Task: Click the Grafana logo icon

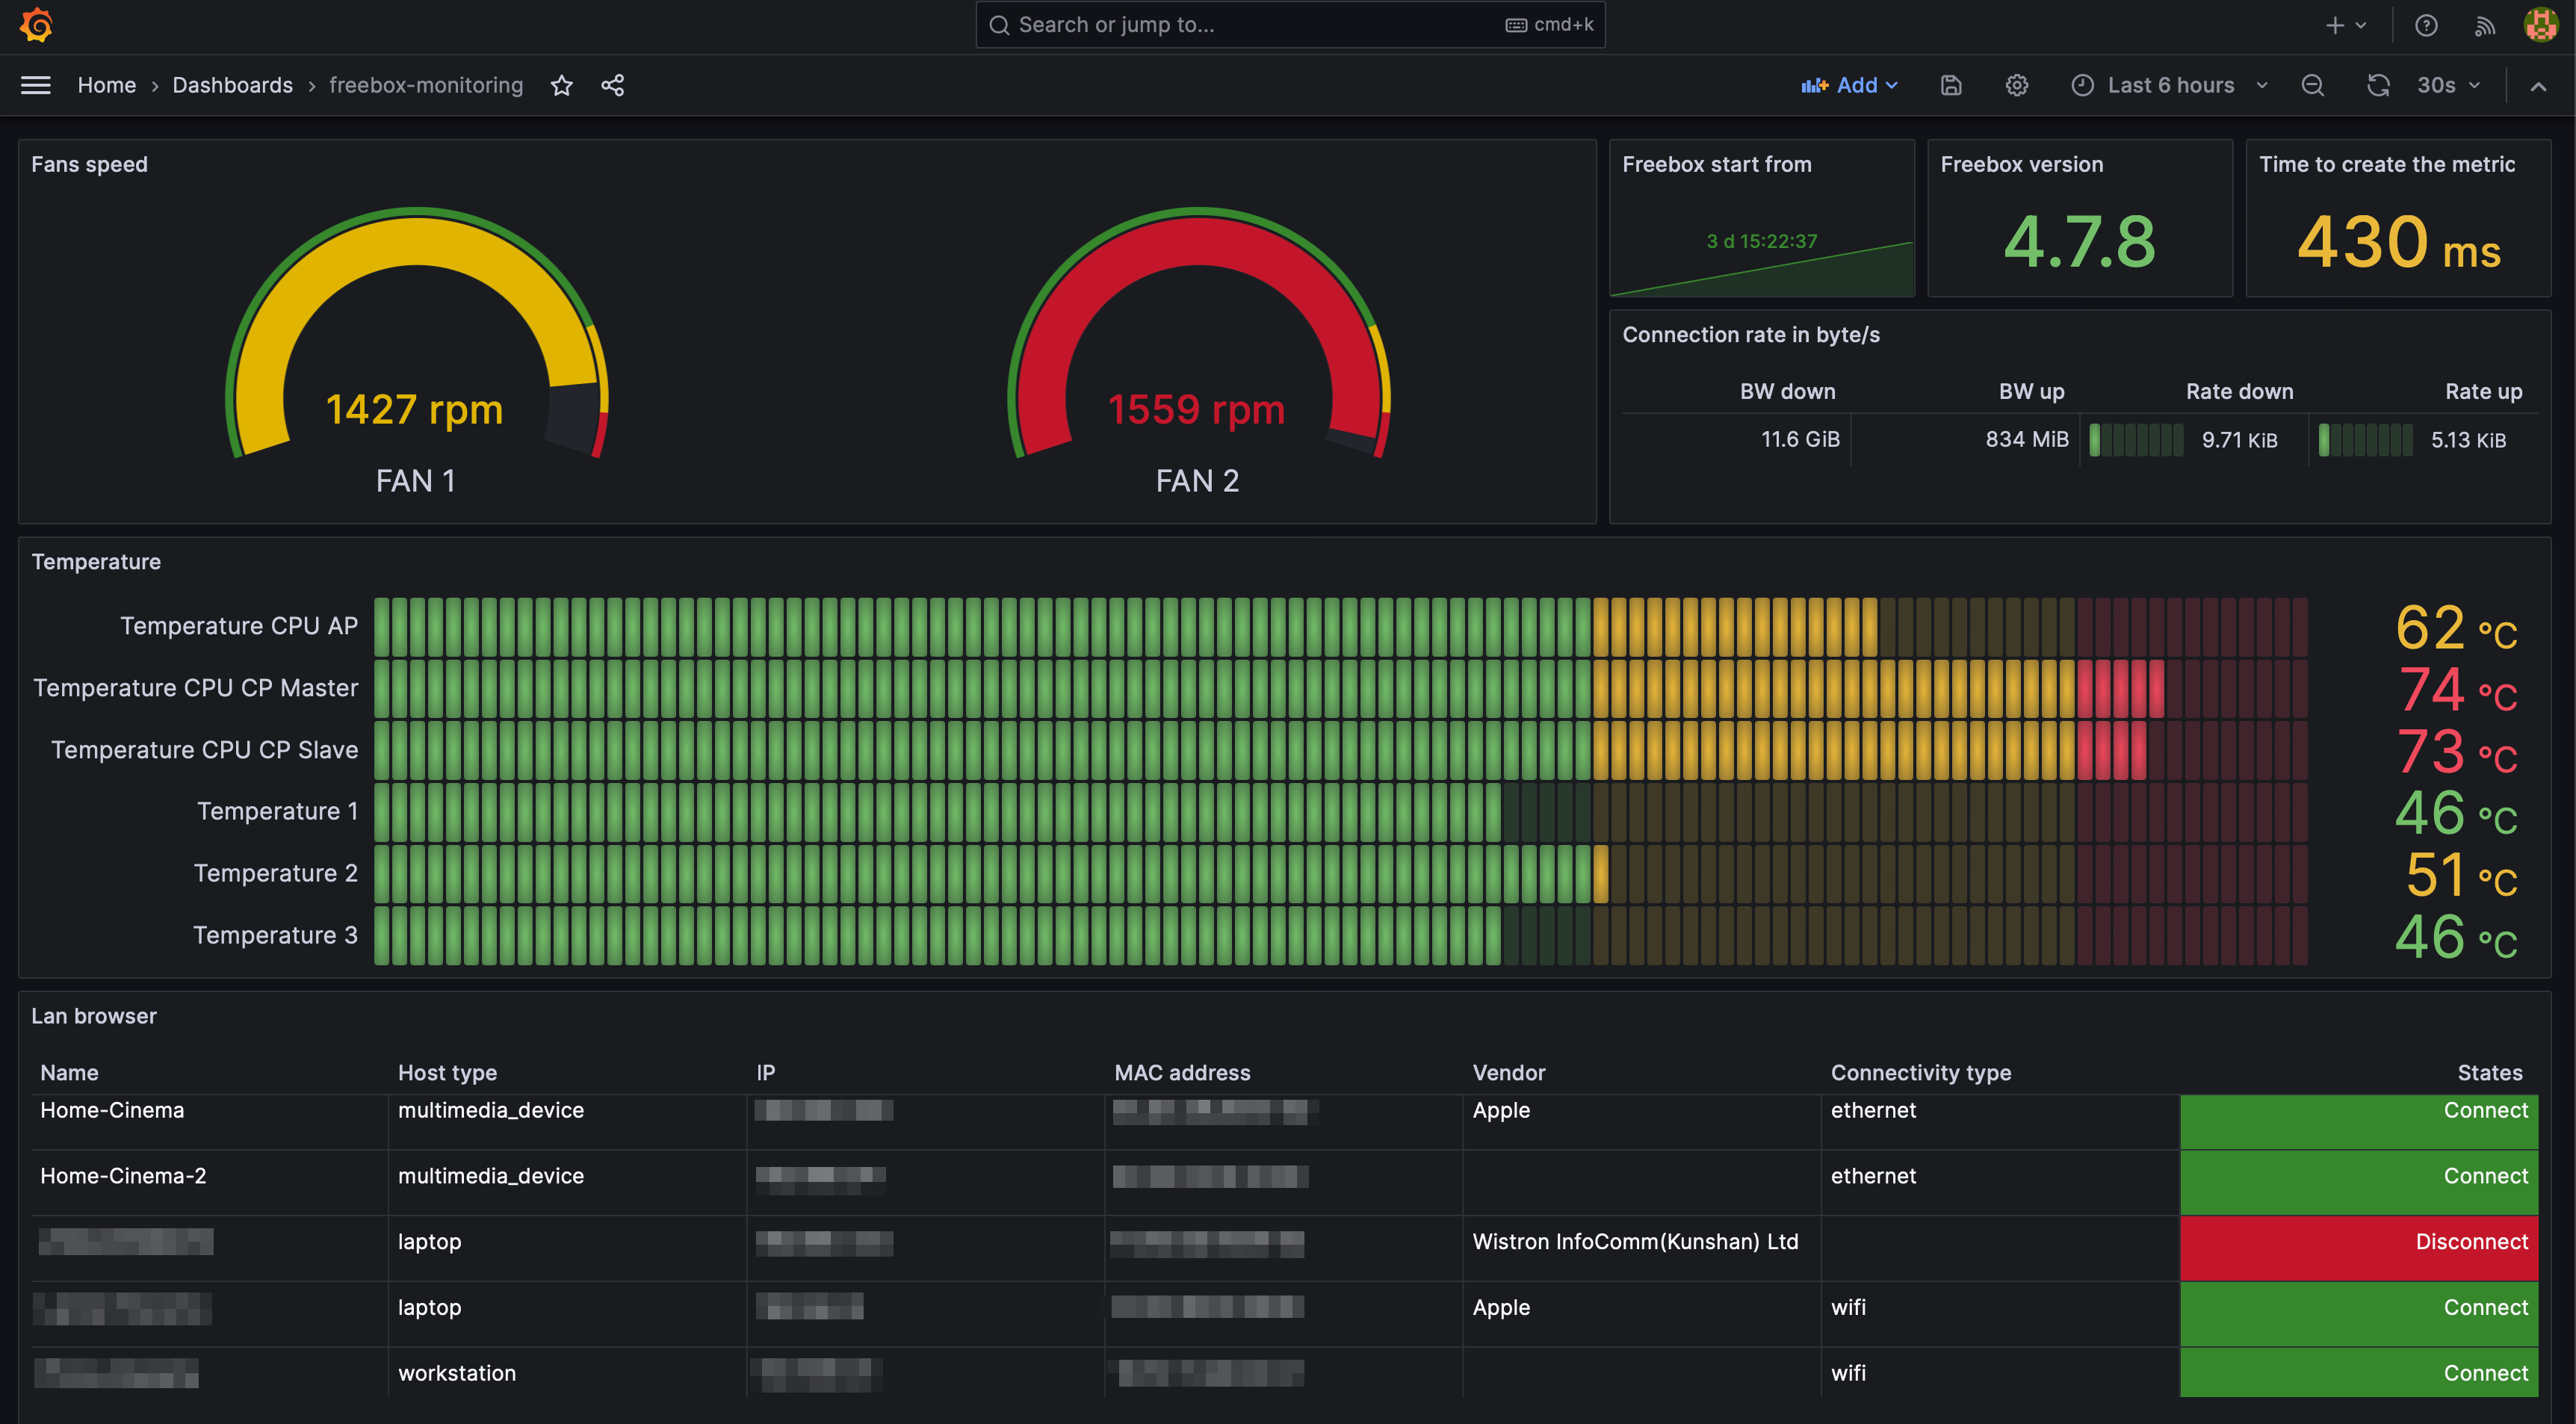Action: (36, 25)
